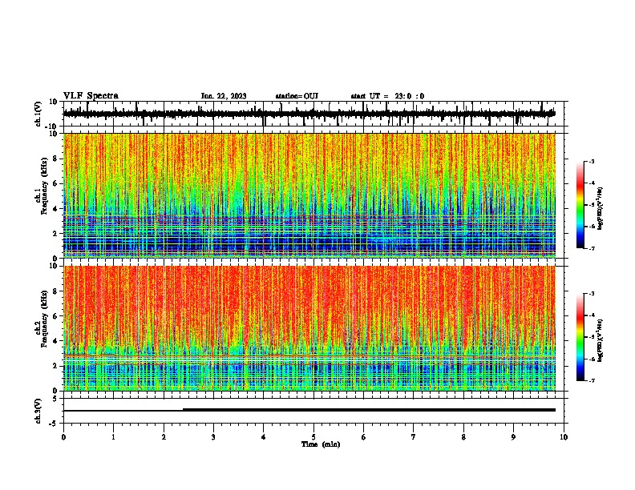This screenshot has height=490, width=635.
Task: Click the "VLF Spectra" plot title
Action: click(x=91, y=96)
